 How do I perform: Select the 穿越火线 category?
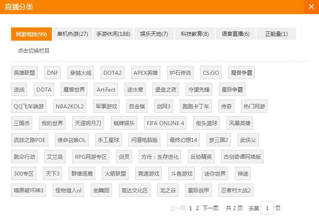point(81,73)
